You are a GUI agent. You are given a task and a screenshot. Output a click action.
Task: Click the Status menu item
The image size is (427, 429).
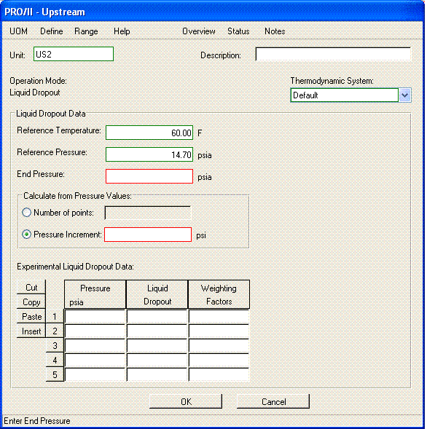238,31
